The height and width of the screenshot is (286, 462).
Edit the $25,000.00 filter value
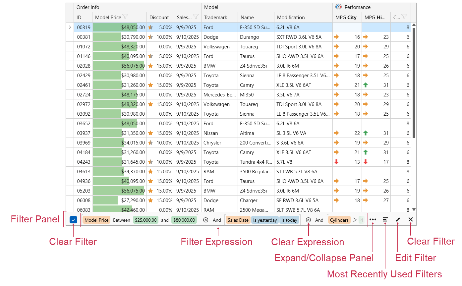click(x=145, y=220)
